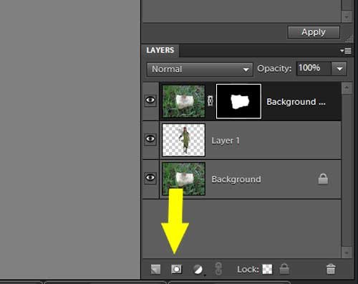Click layers list scroll down arrow

pyautogui.click(x=347, y=252)
